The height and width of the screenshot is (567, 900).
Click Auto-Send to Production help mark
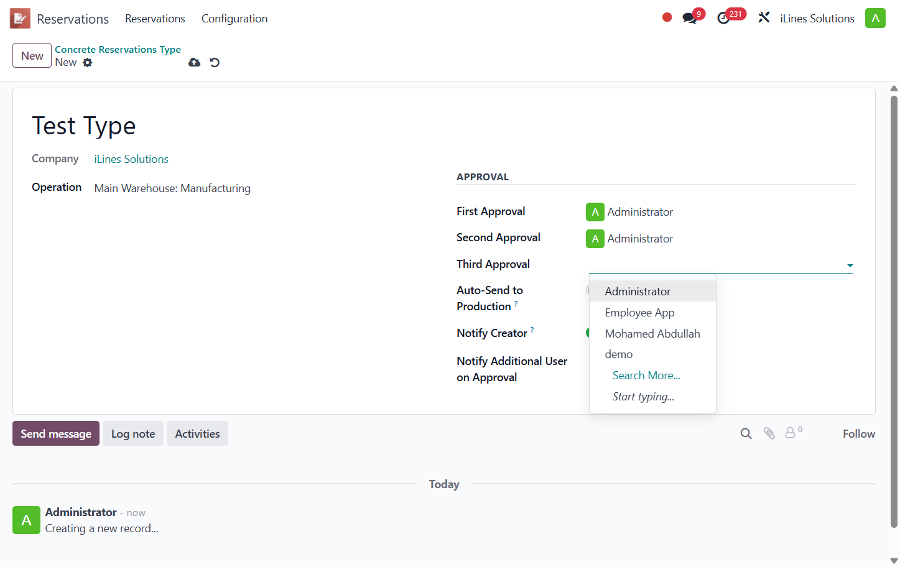(x=516, y=303)
